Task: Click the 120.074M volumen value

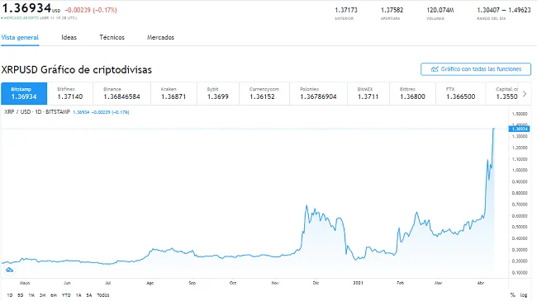Action: pyautogui.click(x=440, y=10)
